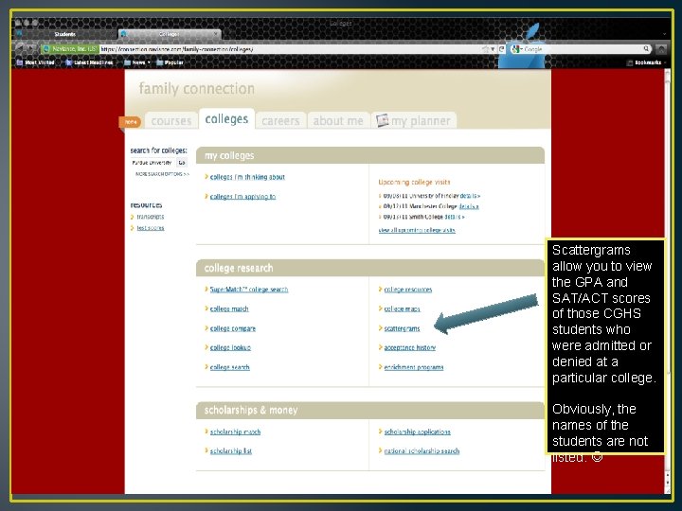Open the enrichment programs link
This screenshot has width=682, height=511.
point(414,367)
